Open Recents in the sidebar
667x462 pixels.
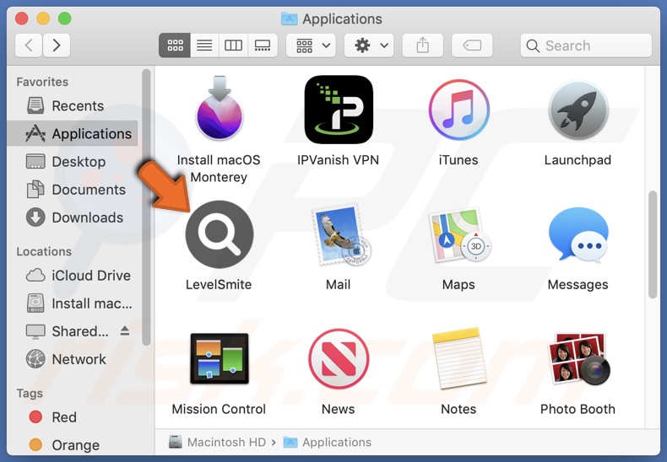pos(73,105)
